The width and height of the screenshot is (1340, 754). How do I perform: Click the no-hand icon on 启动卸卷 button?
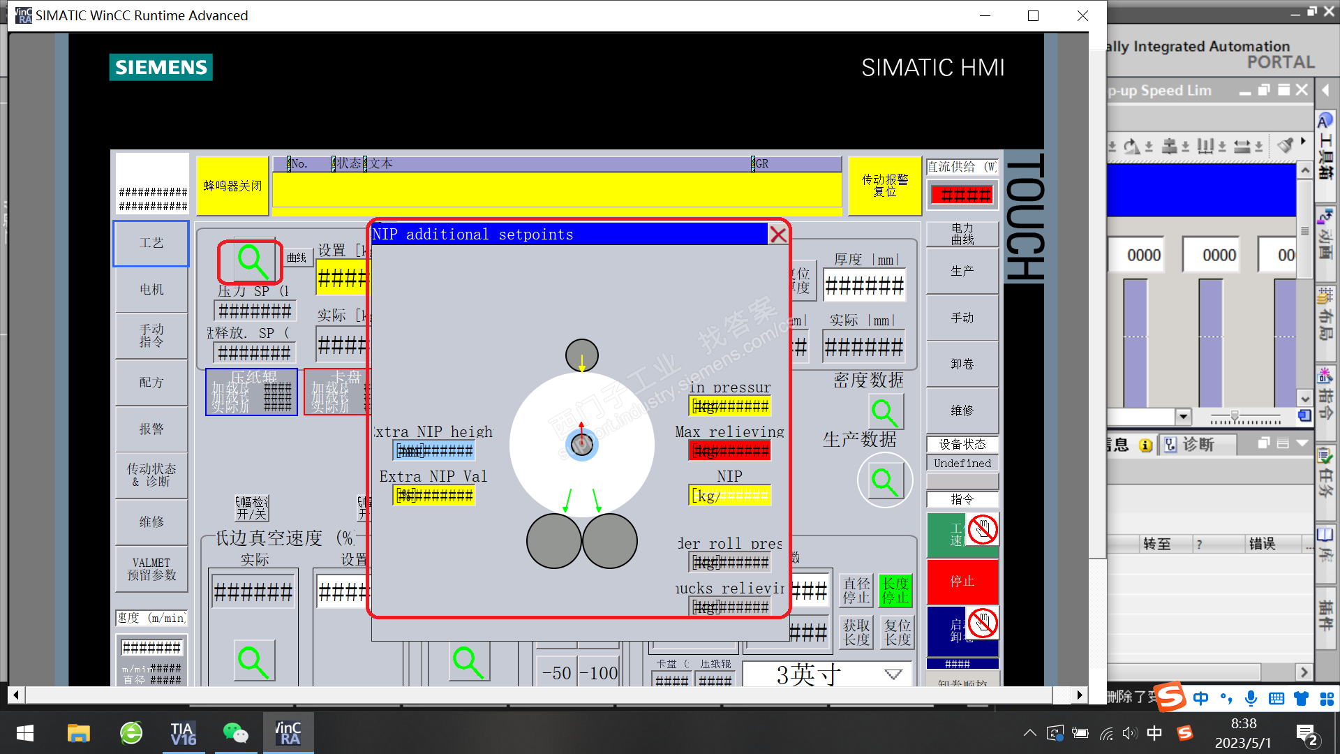983,623
